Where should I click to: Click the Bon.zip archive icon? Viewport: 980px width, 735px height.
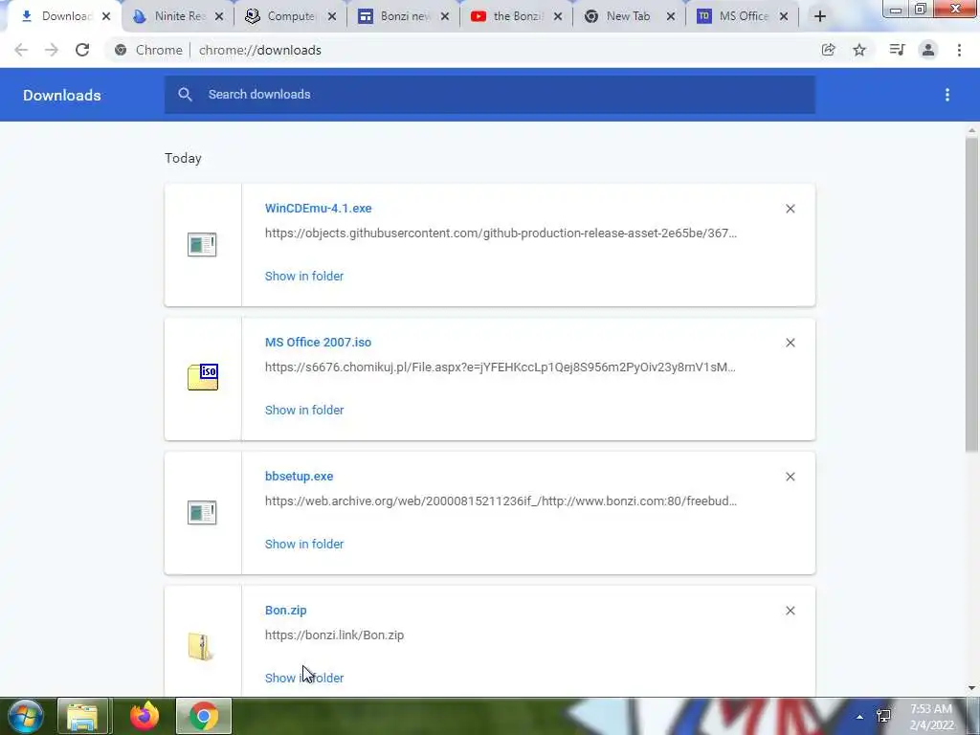pos(201,647)
